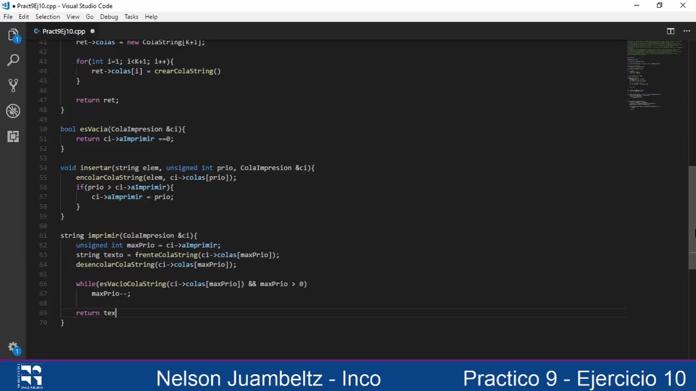Click line number 54 in the gutter
The image size is (696, 391).
tap(43, 168)
